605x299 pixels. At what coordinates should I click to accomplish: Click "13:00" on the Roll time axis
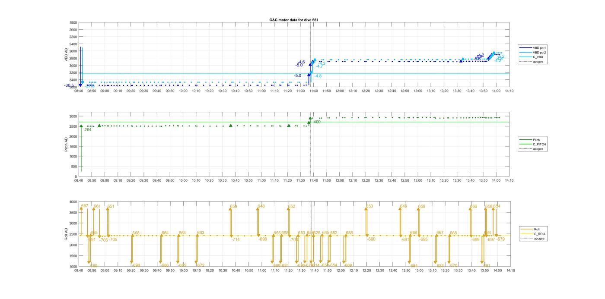coord(418,271)
